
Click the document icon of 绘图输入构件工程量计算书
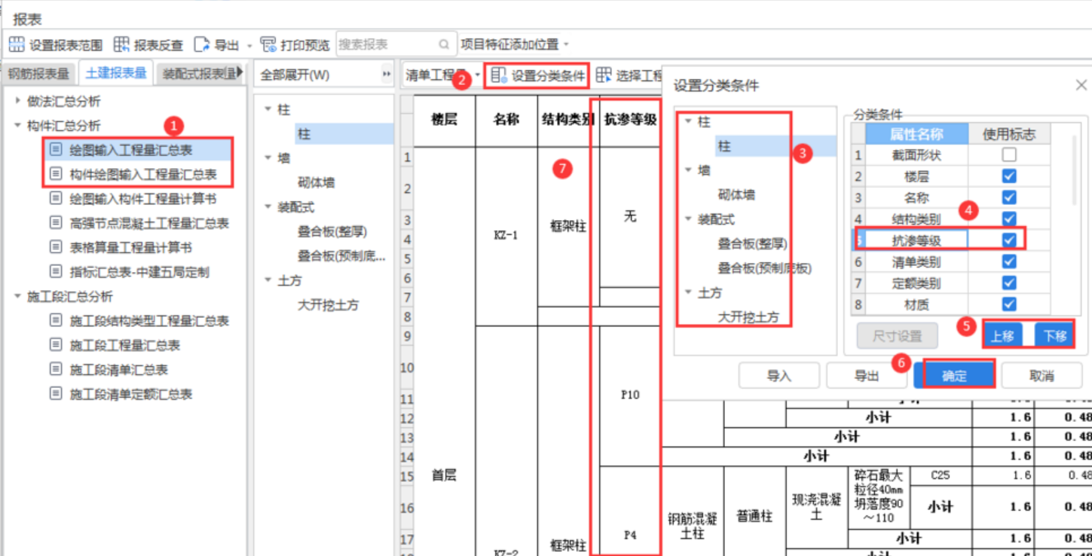(x=56, y=199)
